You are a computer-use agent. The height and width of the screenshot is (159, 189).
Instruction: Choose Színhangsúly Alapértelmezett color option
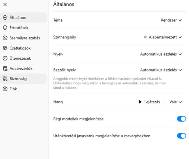[163, 37]
